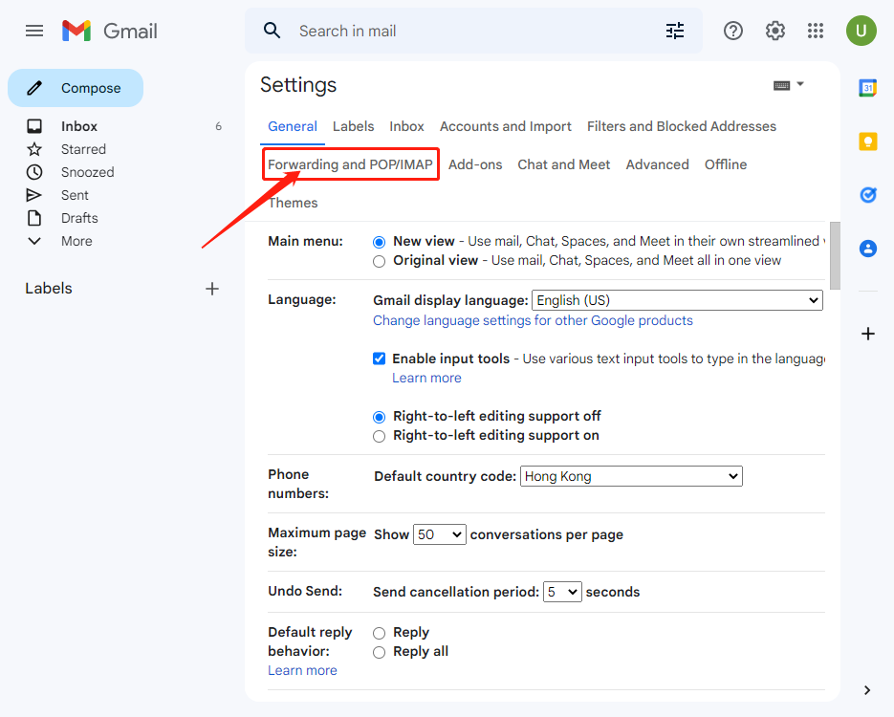The image size is (894, 717).
Task: Open Google Tasks in side panel
Action: click(868, 195)
